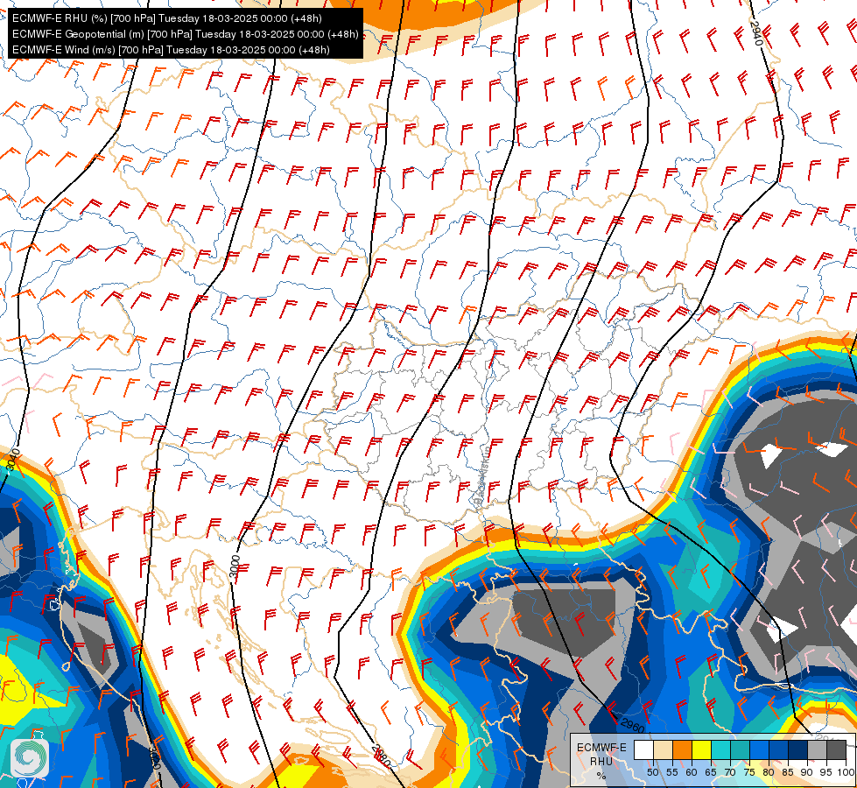857x788 pixels.
Task: Click the legend tick value 95
Action: pyautogui.click(x=826, y=772)
